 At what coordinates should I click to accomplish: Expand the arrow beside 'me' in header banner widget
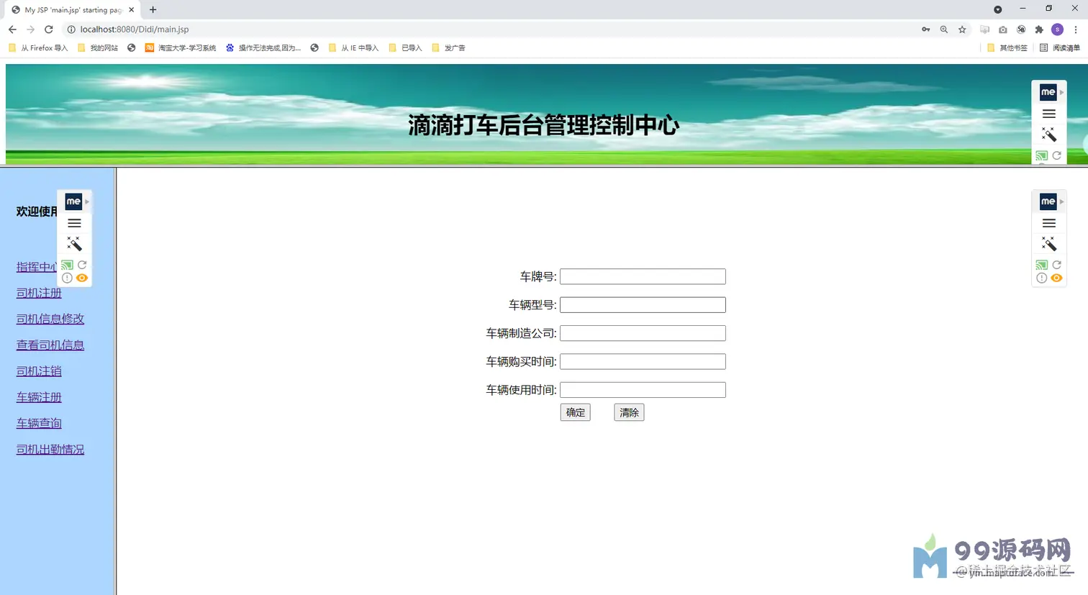pos(1061,92)
